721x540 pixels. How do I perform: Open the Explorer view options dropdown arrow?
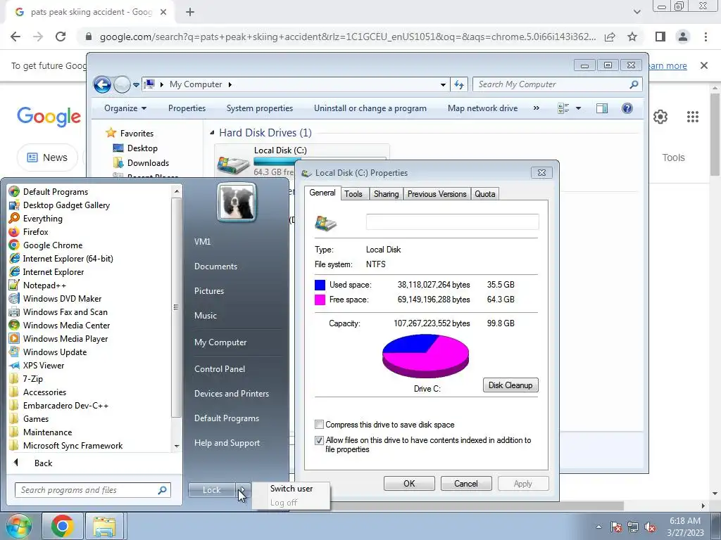[x=579, y=108]
